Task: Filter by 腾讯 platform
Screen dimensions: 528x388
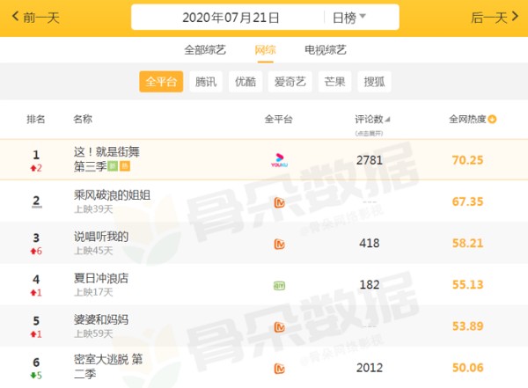Action: 206,82
